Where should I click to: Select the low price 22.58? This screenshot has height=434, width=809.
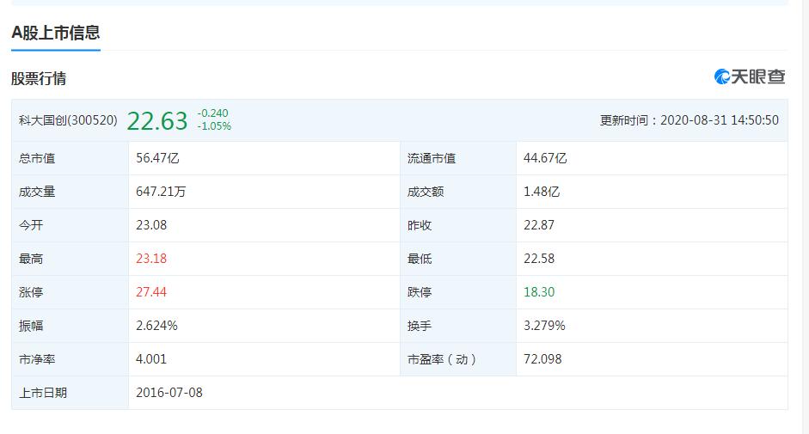(x=539, y=259)
